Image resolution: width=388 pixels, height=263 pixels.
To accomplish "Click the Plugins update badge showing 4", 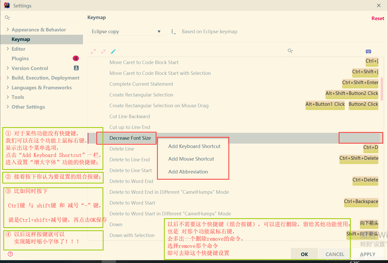I will coord(76,58).
